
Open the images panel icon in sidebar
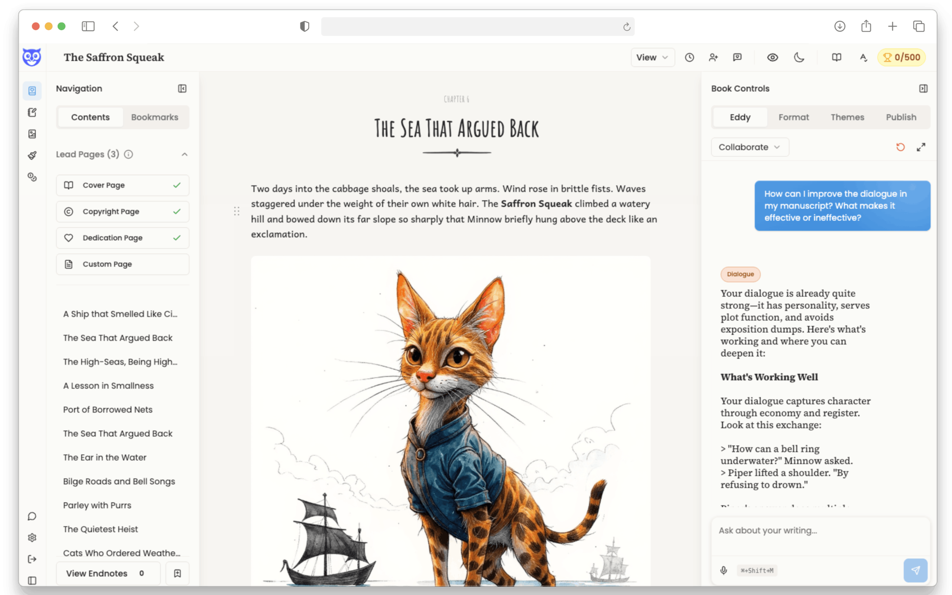click(32, 134)
